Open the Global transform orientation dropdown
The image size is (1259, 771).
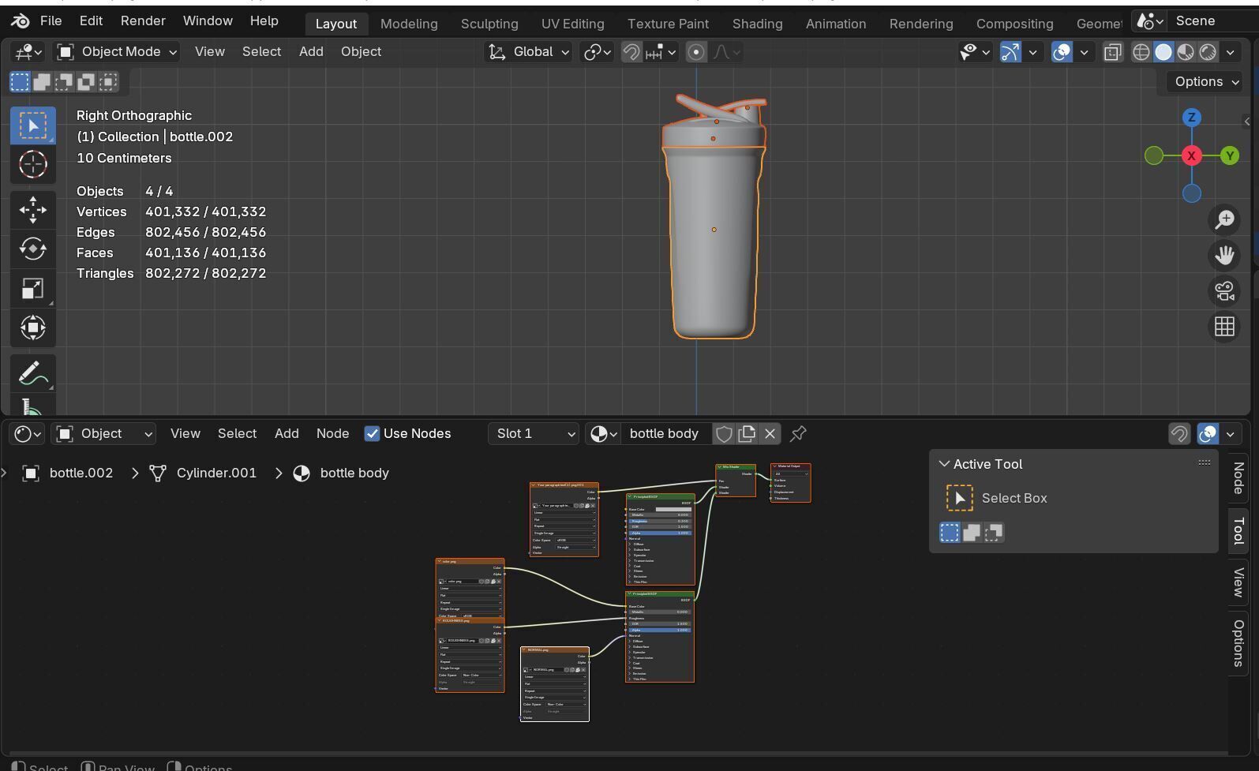pyautogui.click(x=528, y=52)
